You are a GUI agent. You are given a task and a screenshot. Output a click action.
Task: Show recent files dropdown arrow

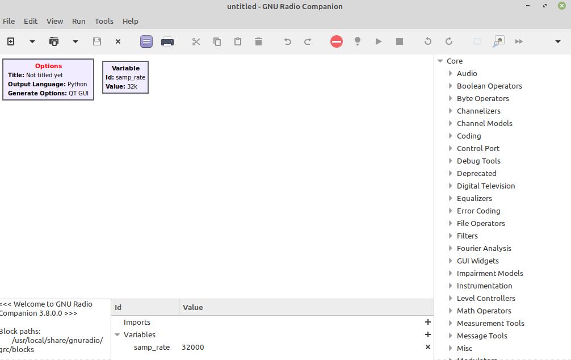[75, 41]
